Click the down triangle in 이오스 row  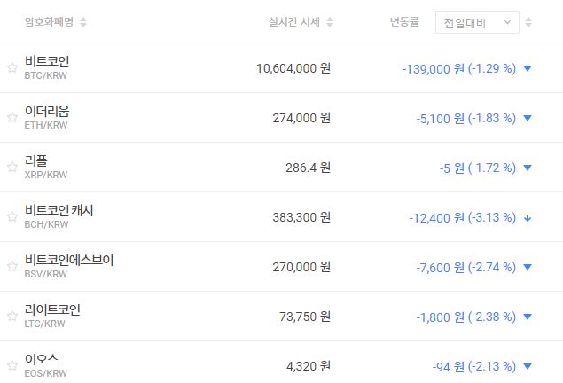tap(528, 366)
